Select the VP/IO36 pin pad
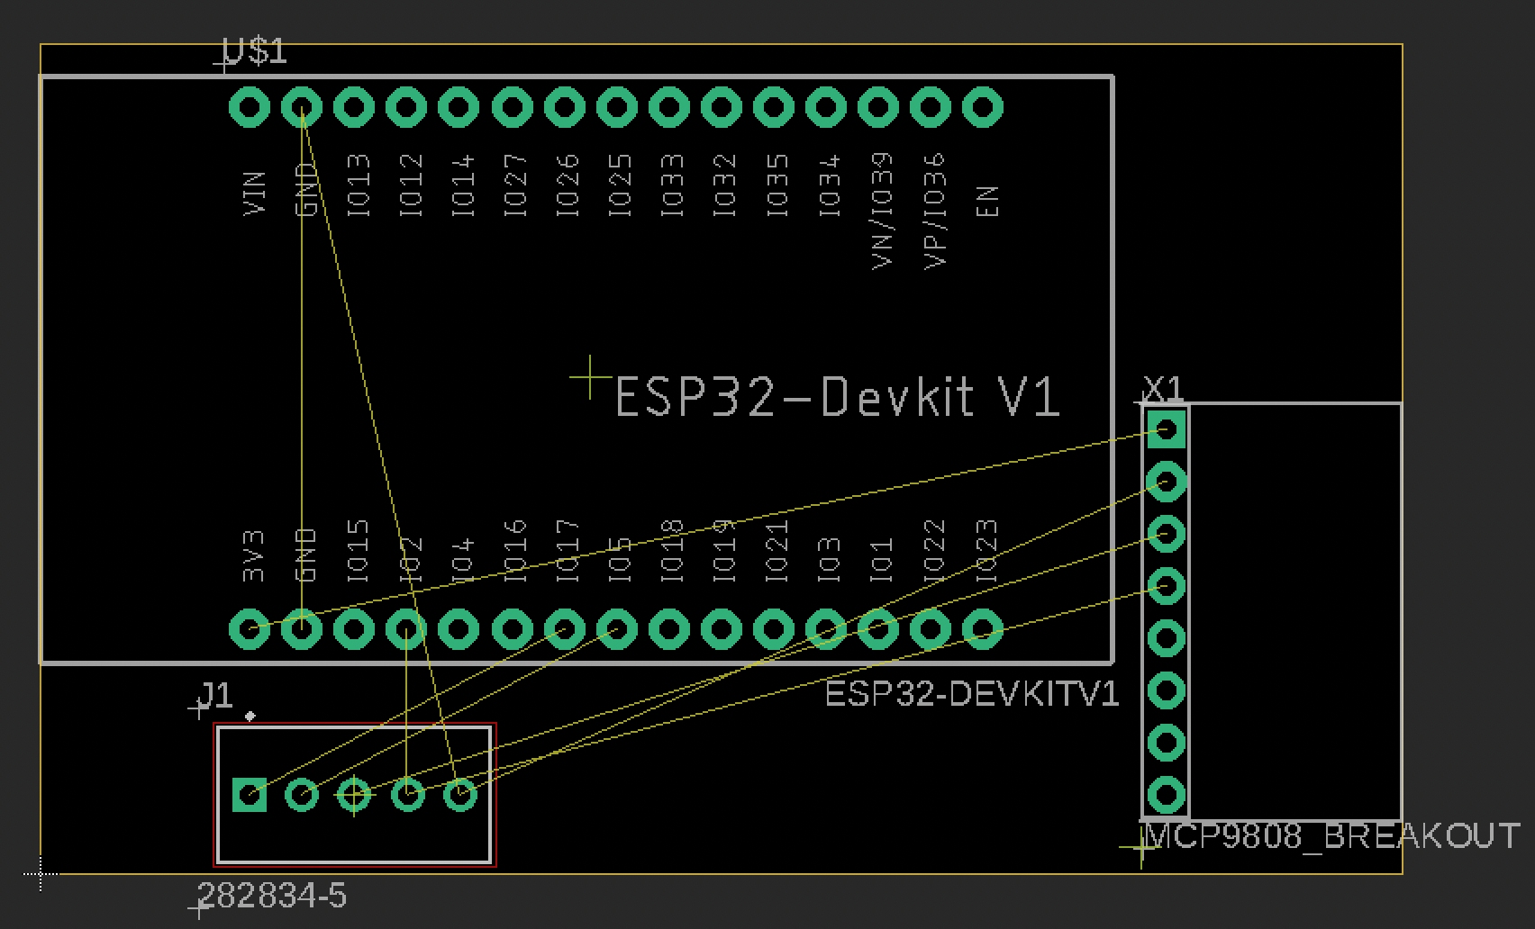The image size is (1535, 929). click(930, 108)
